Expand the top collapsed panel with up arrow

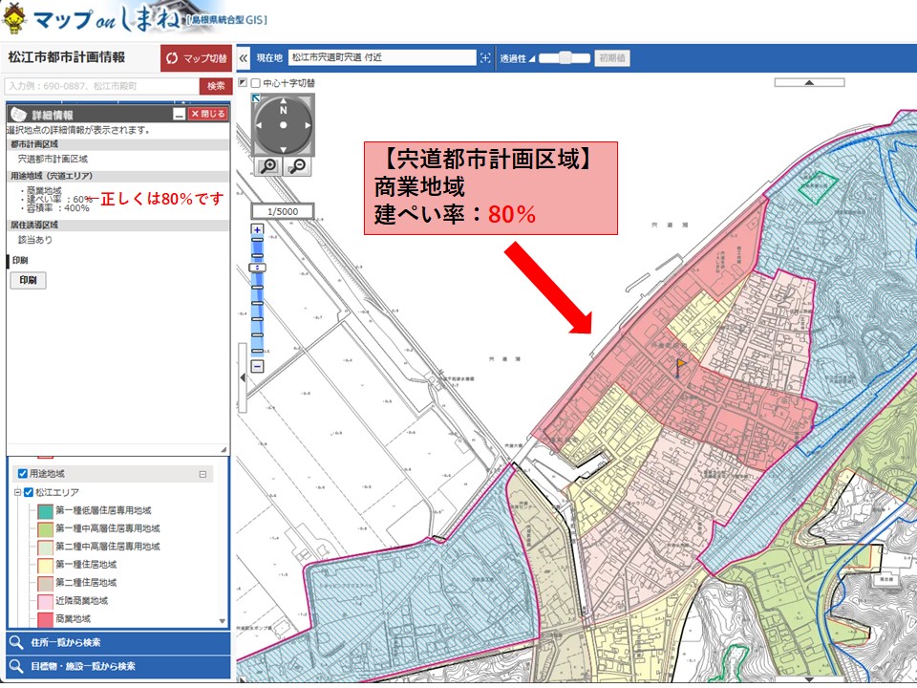[x=809, y=82]
